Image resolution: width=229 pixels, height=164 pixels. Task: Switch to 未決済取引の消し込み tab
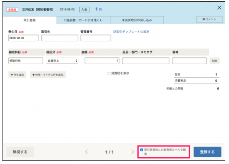tap(137, 20)
